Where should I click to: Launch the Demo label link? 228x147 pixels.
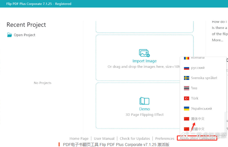tap(145, 109)
